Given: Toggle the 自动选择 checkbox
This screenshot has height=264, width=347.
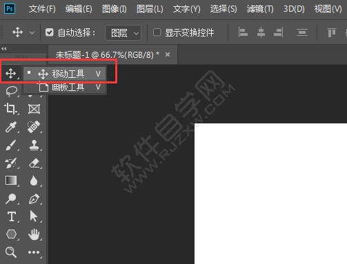Looking at the screenshot, I should 50,32.
